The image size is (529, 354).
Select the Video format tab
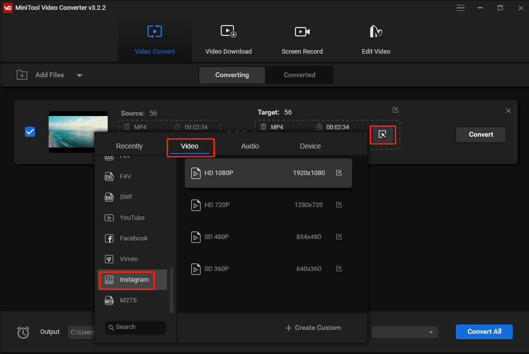tap(190, 146)
